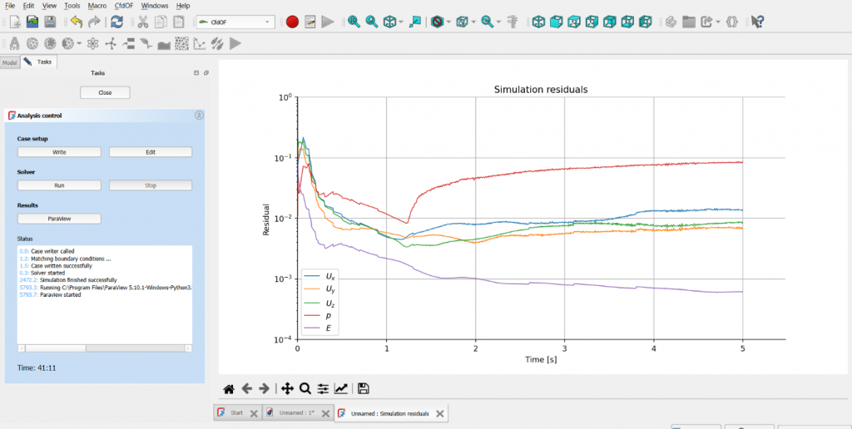
Task: Close the Start document tab
Action: tap(254, 413)
